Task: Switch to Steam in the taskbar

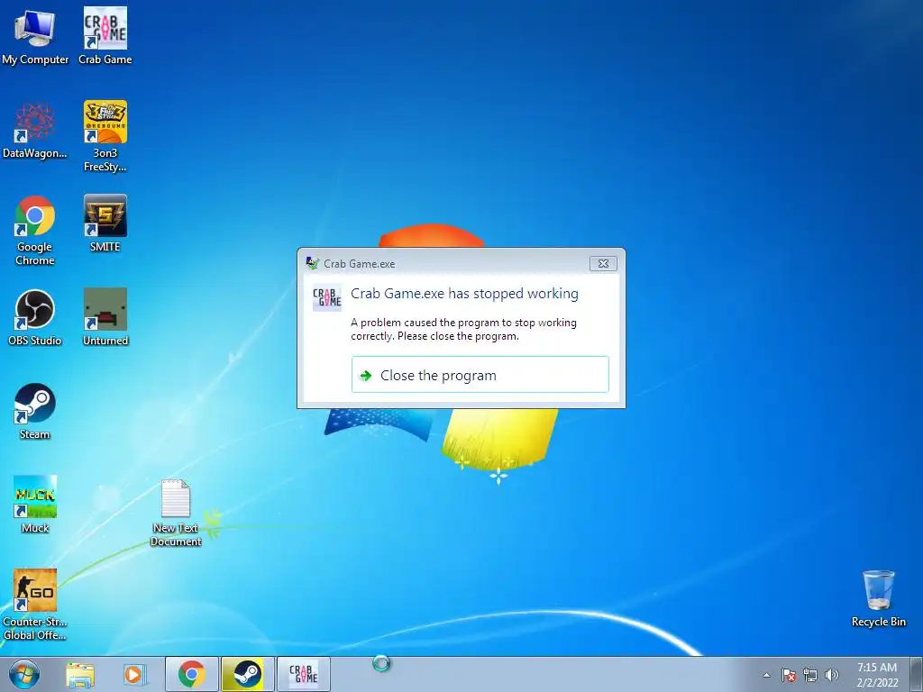Action: (x=248, y=674)
